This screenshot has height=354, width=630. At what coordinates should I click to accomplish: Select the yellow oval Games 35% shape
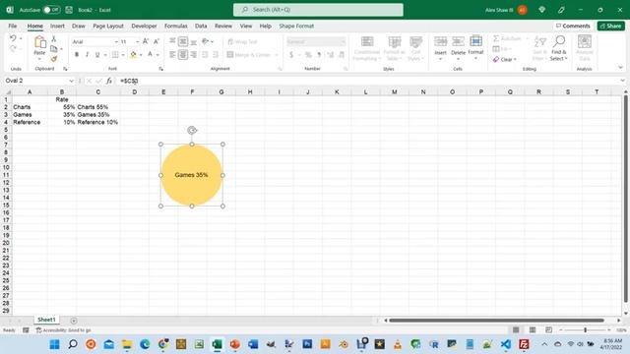tap(192, 175)
